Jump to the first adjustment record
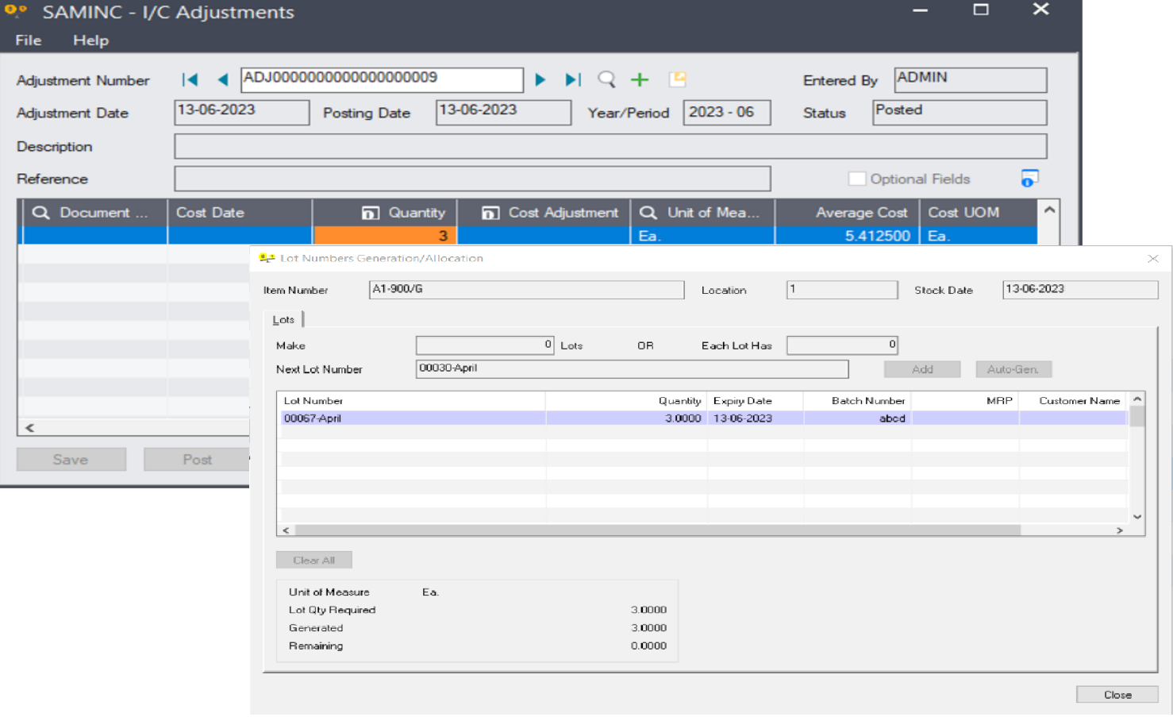 189,79
